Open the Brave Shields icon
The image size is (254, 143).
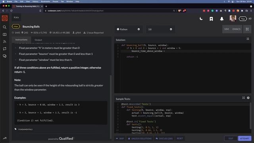click(x=179, y=11)
